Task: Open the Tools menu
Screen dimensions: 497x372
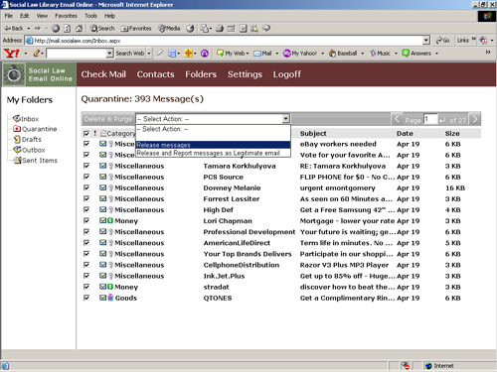Action: 90,16
